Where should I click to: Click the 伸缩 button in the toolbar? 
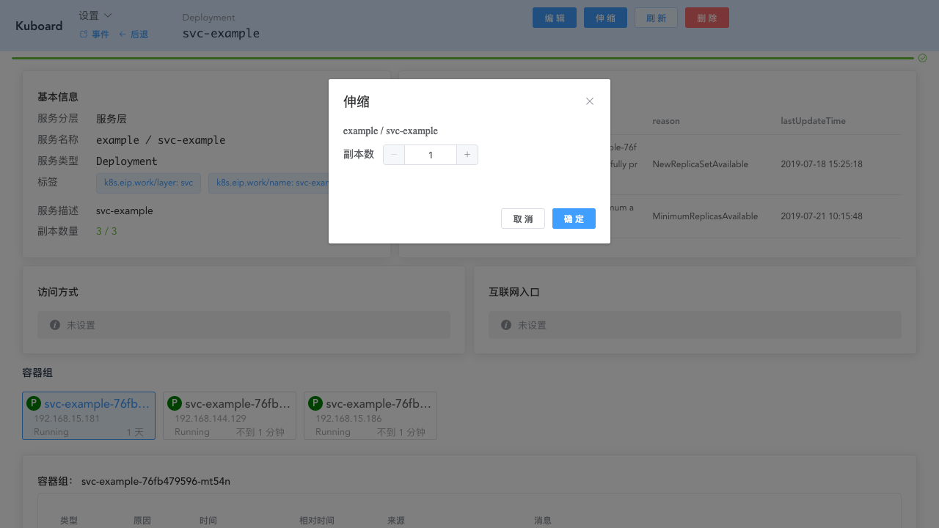(605, 18)
